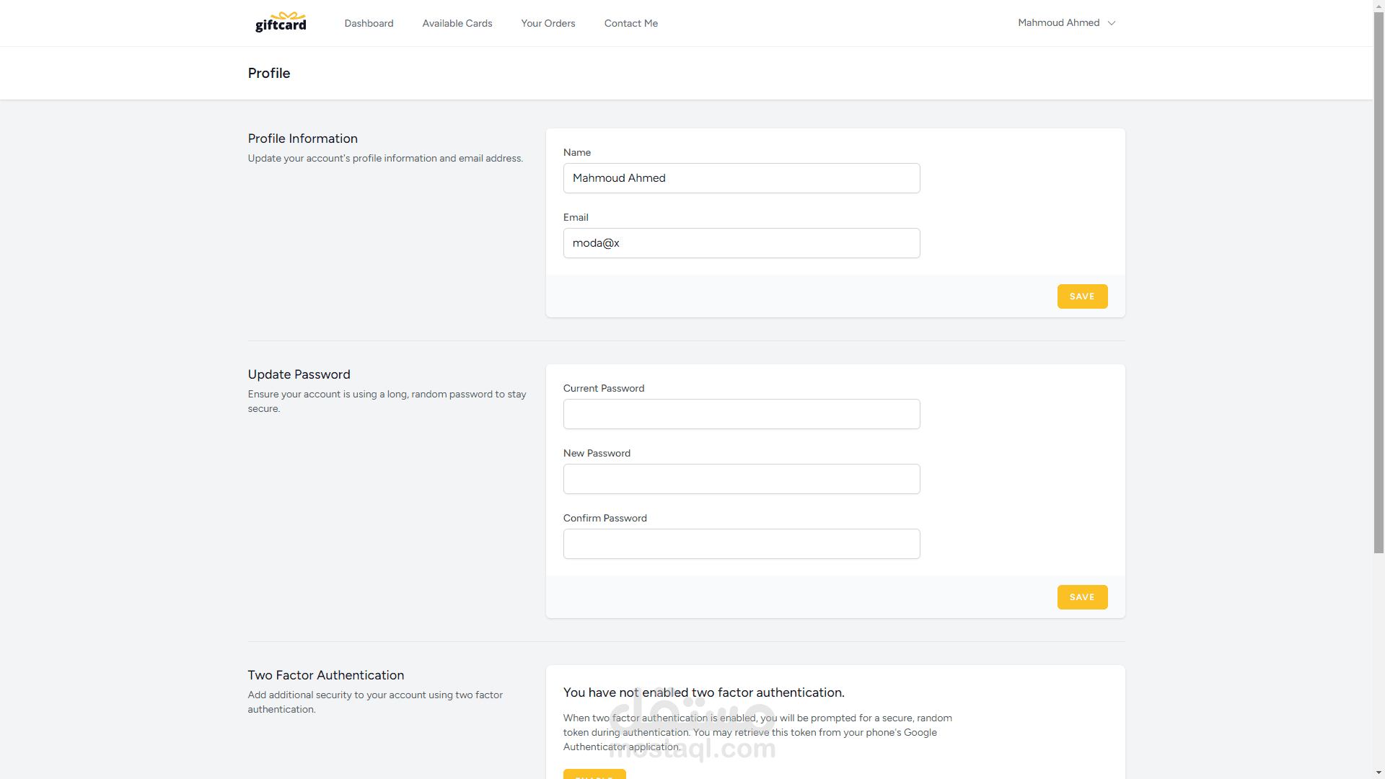1385x779 pixels.
Task: Click the giftcard logo
Action: (x=281, y=22)
